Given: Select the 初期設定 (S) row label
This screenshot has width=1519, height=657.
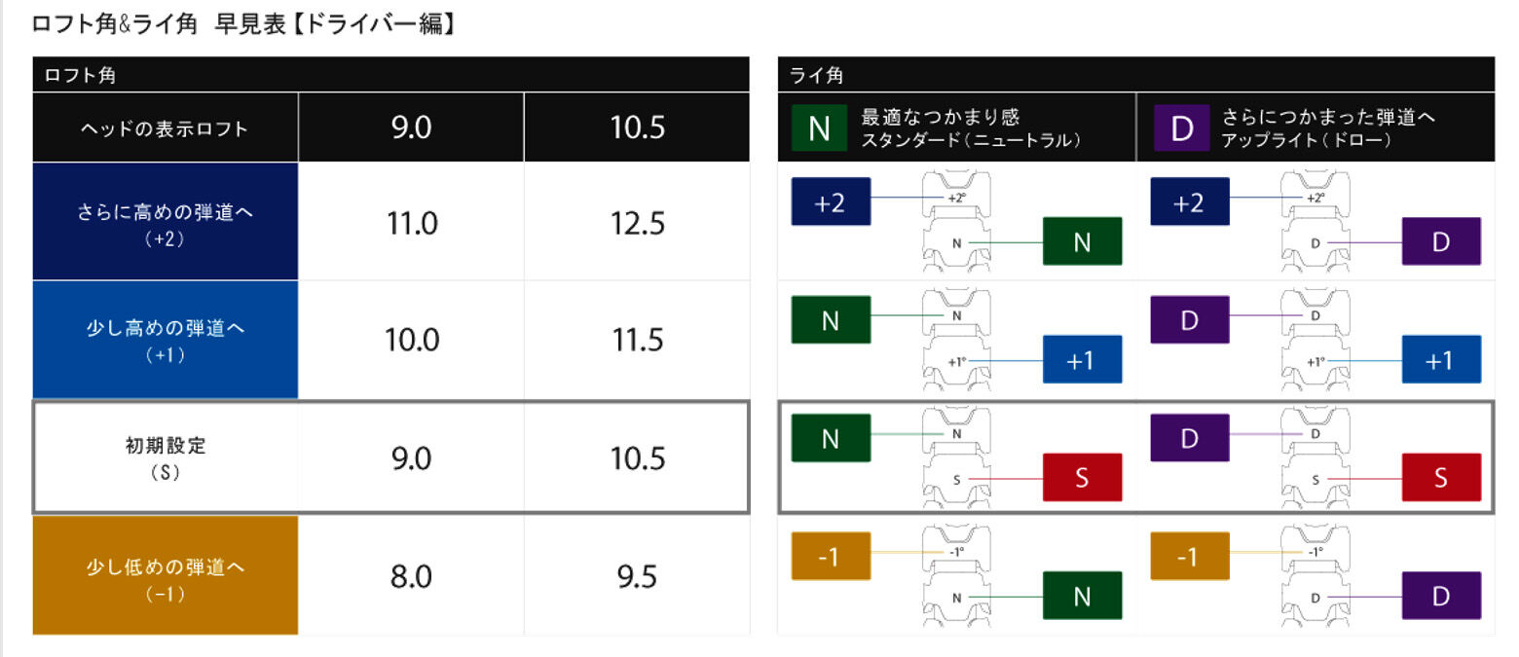Looking at the screenshot, I should coord(166,457).
